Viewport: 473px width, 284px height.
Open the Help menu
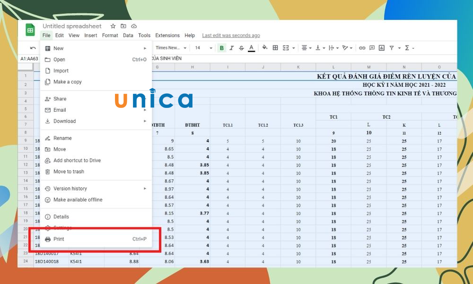(190, 35)
